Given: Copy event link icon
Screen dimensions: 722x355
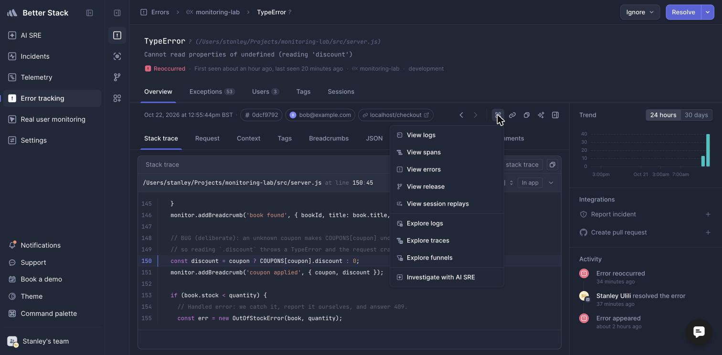Looking at the screenshot, I should click(512, 115).
